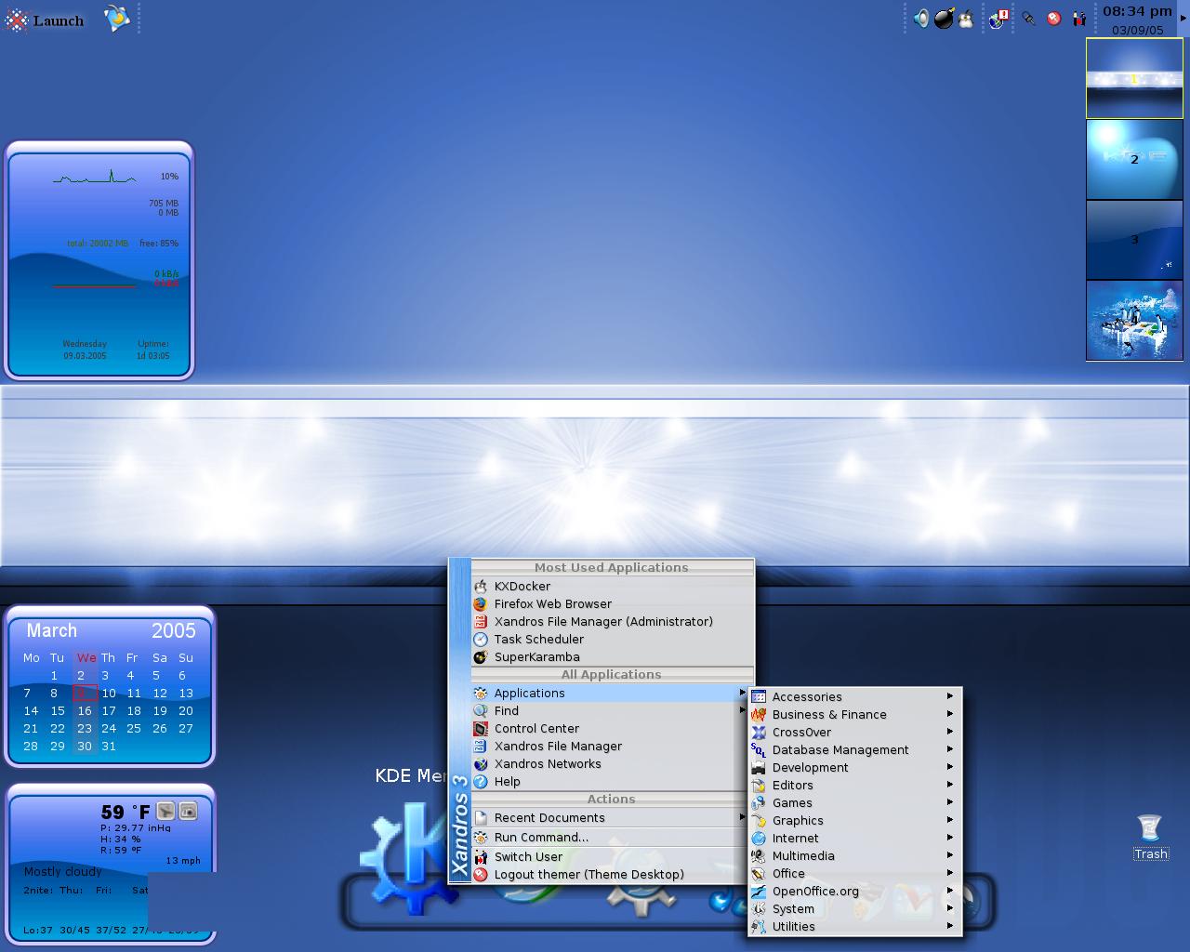
Task: Click the 705 MB memory readout
Action: tap(164, 204)
